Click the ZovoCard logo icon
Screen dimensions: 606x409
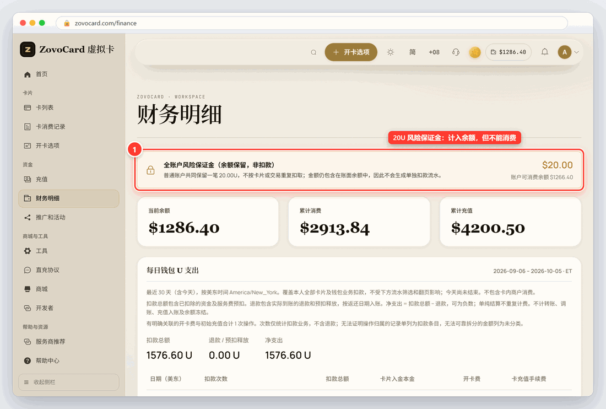[28, 50]
